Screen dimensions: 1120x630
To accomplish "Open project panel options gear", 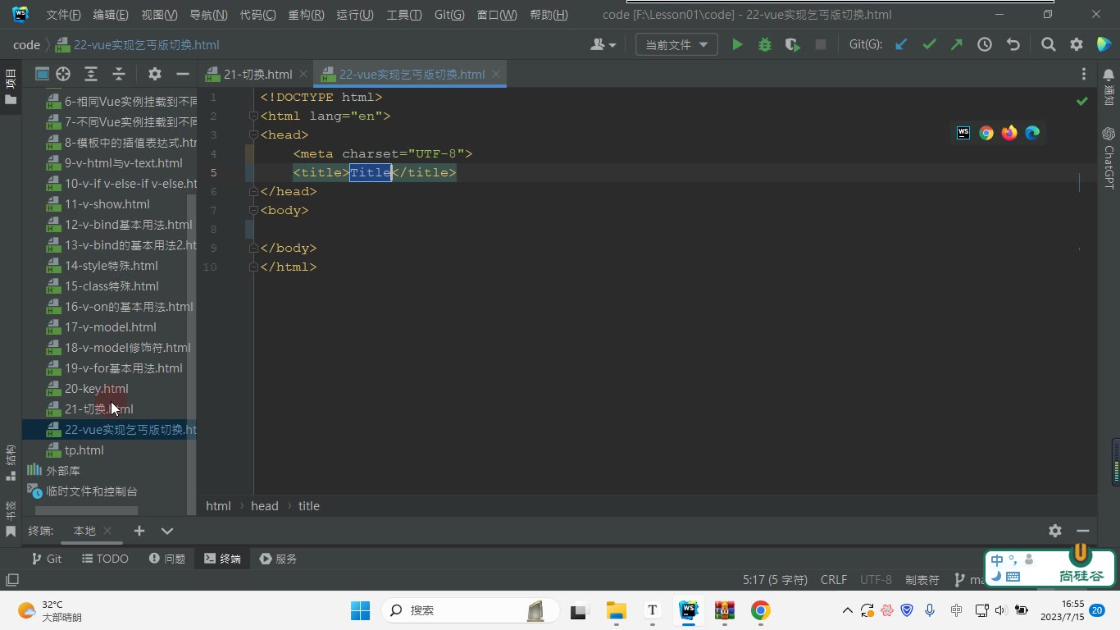I will point(155,74).
